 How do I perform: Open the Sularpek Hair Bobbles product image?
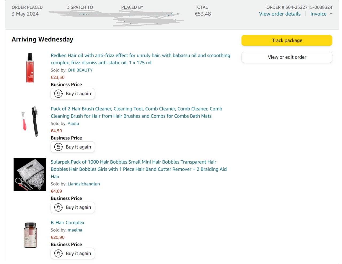(x=30, y=175)
